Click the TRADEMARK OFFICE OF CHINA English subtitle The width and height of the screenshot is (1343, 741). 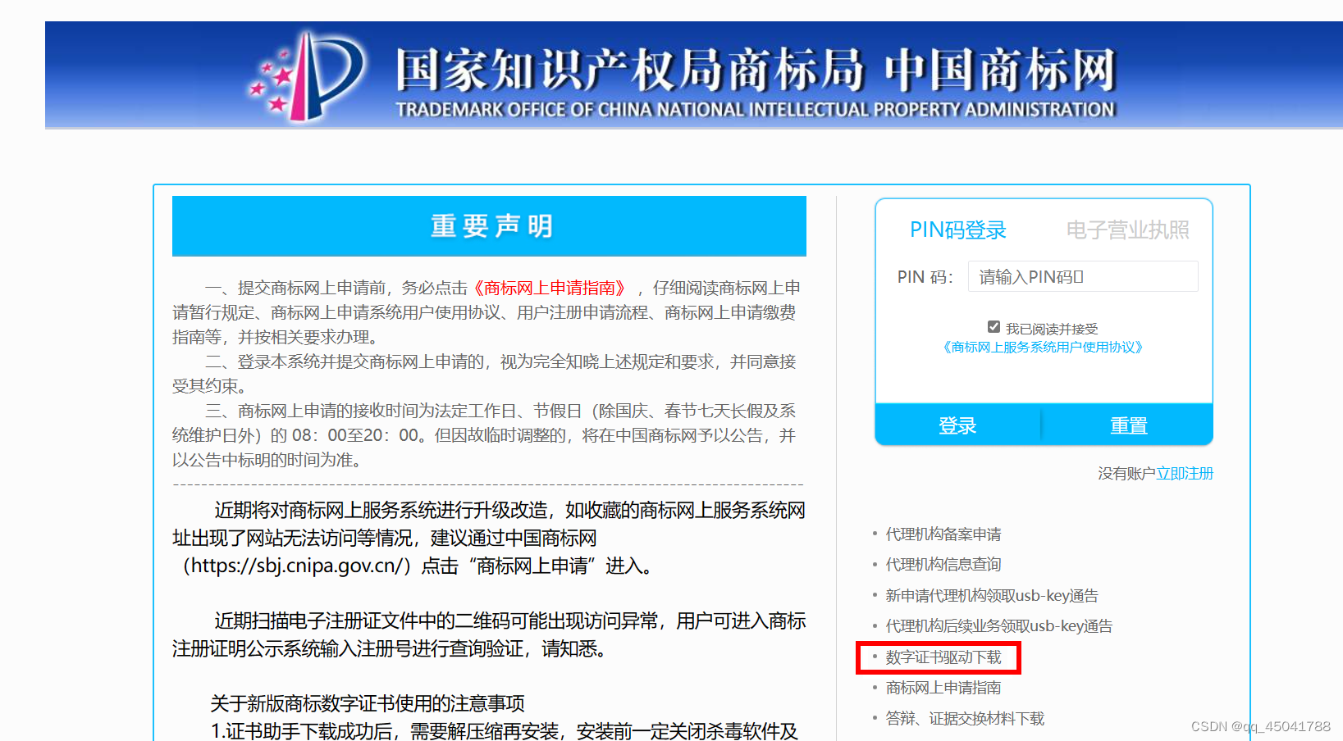click(756, 110)
